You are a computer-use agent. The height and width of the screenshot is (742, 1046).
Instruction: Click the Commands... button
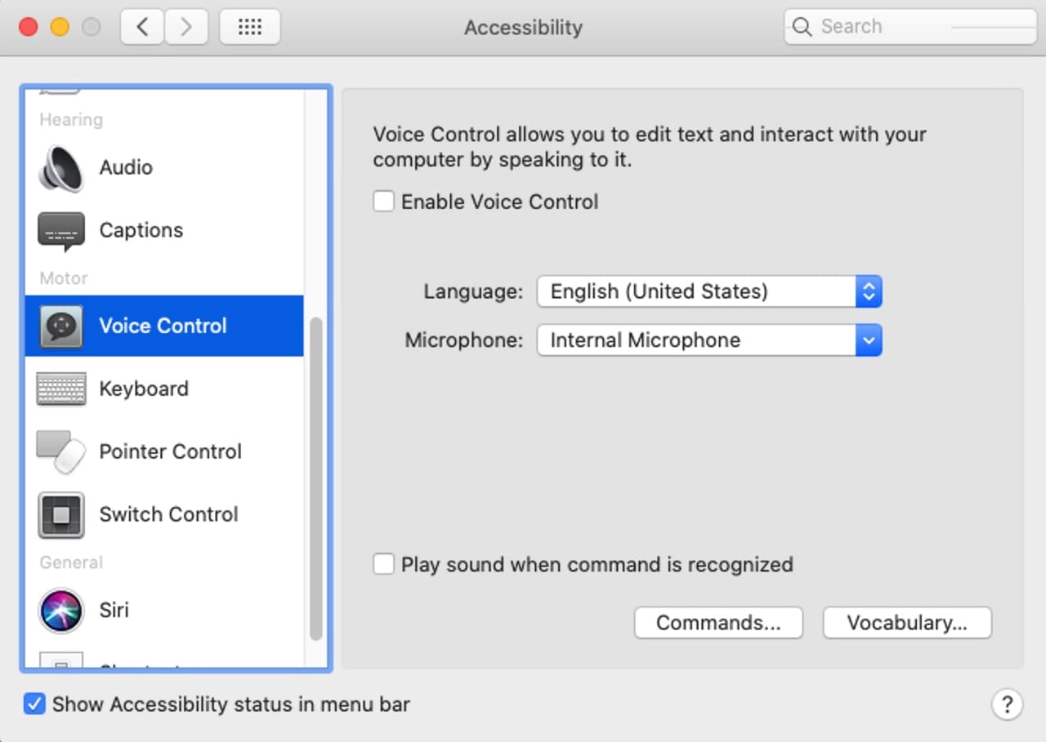click(718, 623)
